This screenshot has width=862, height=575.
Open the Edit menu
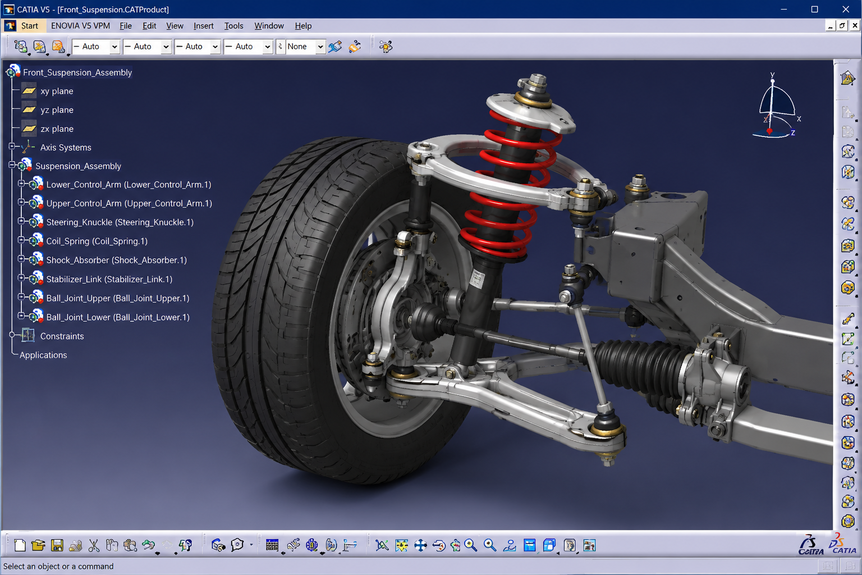coord(149,26)
